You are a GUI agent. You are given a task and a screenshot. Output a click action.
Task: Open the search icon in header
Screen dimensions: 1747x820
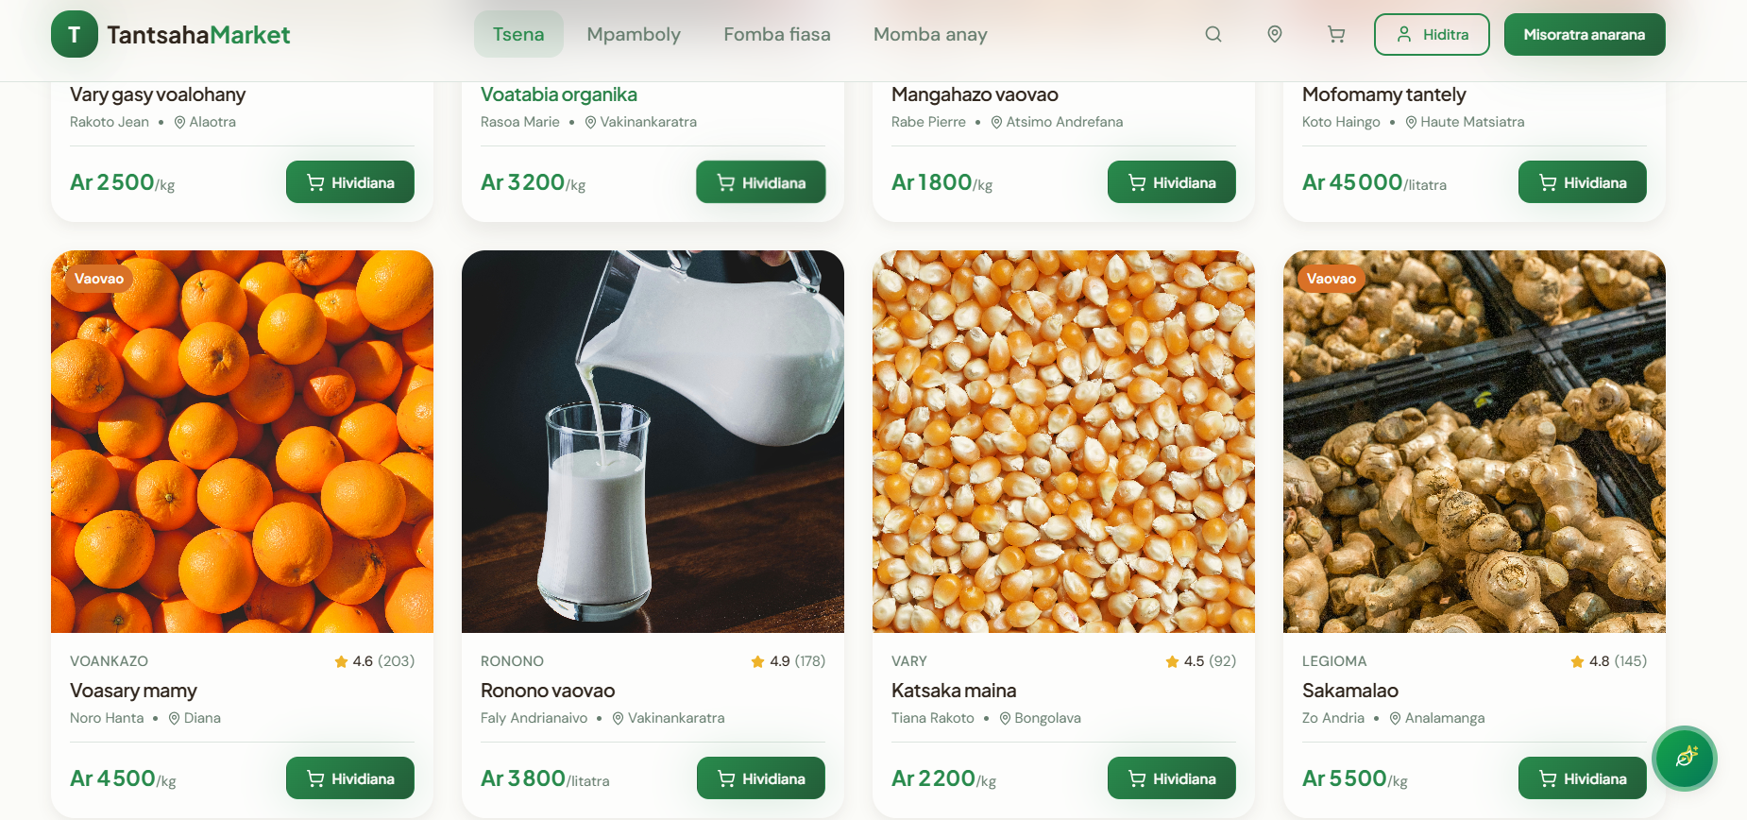pos(1213,35)
